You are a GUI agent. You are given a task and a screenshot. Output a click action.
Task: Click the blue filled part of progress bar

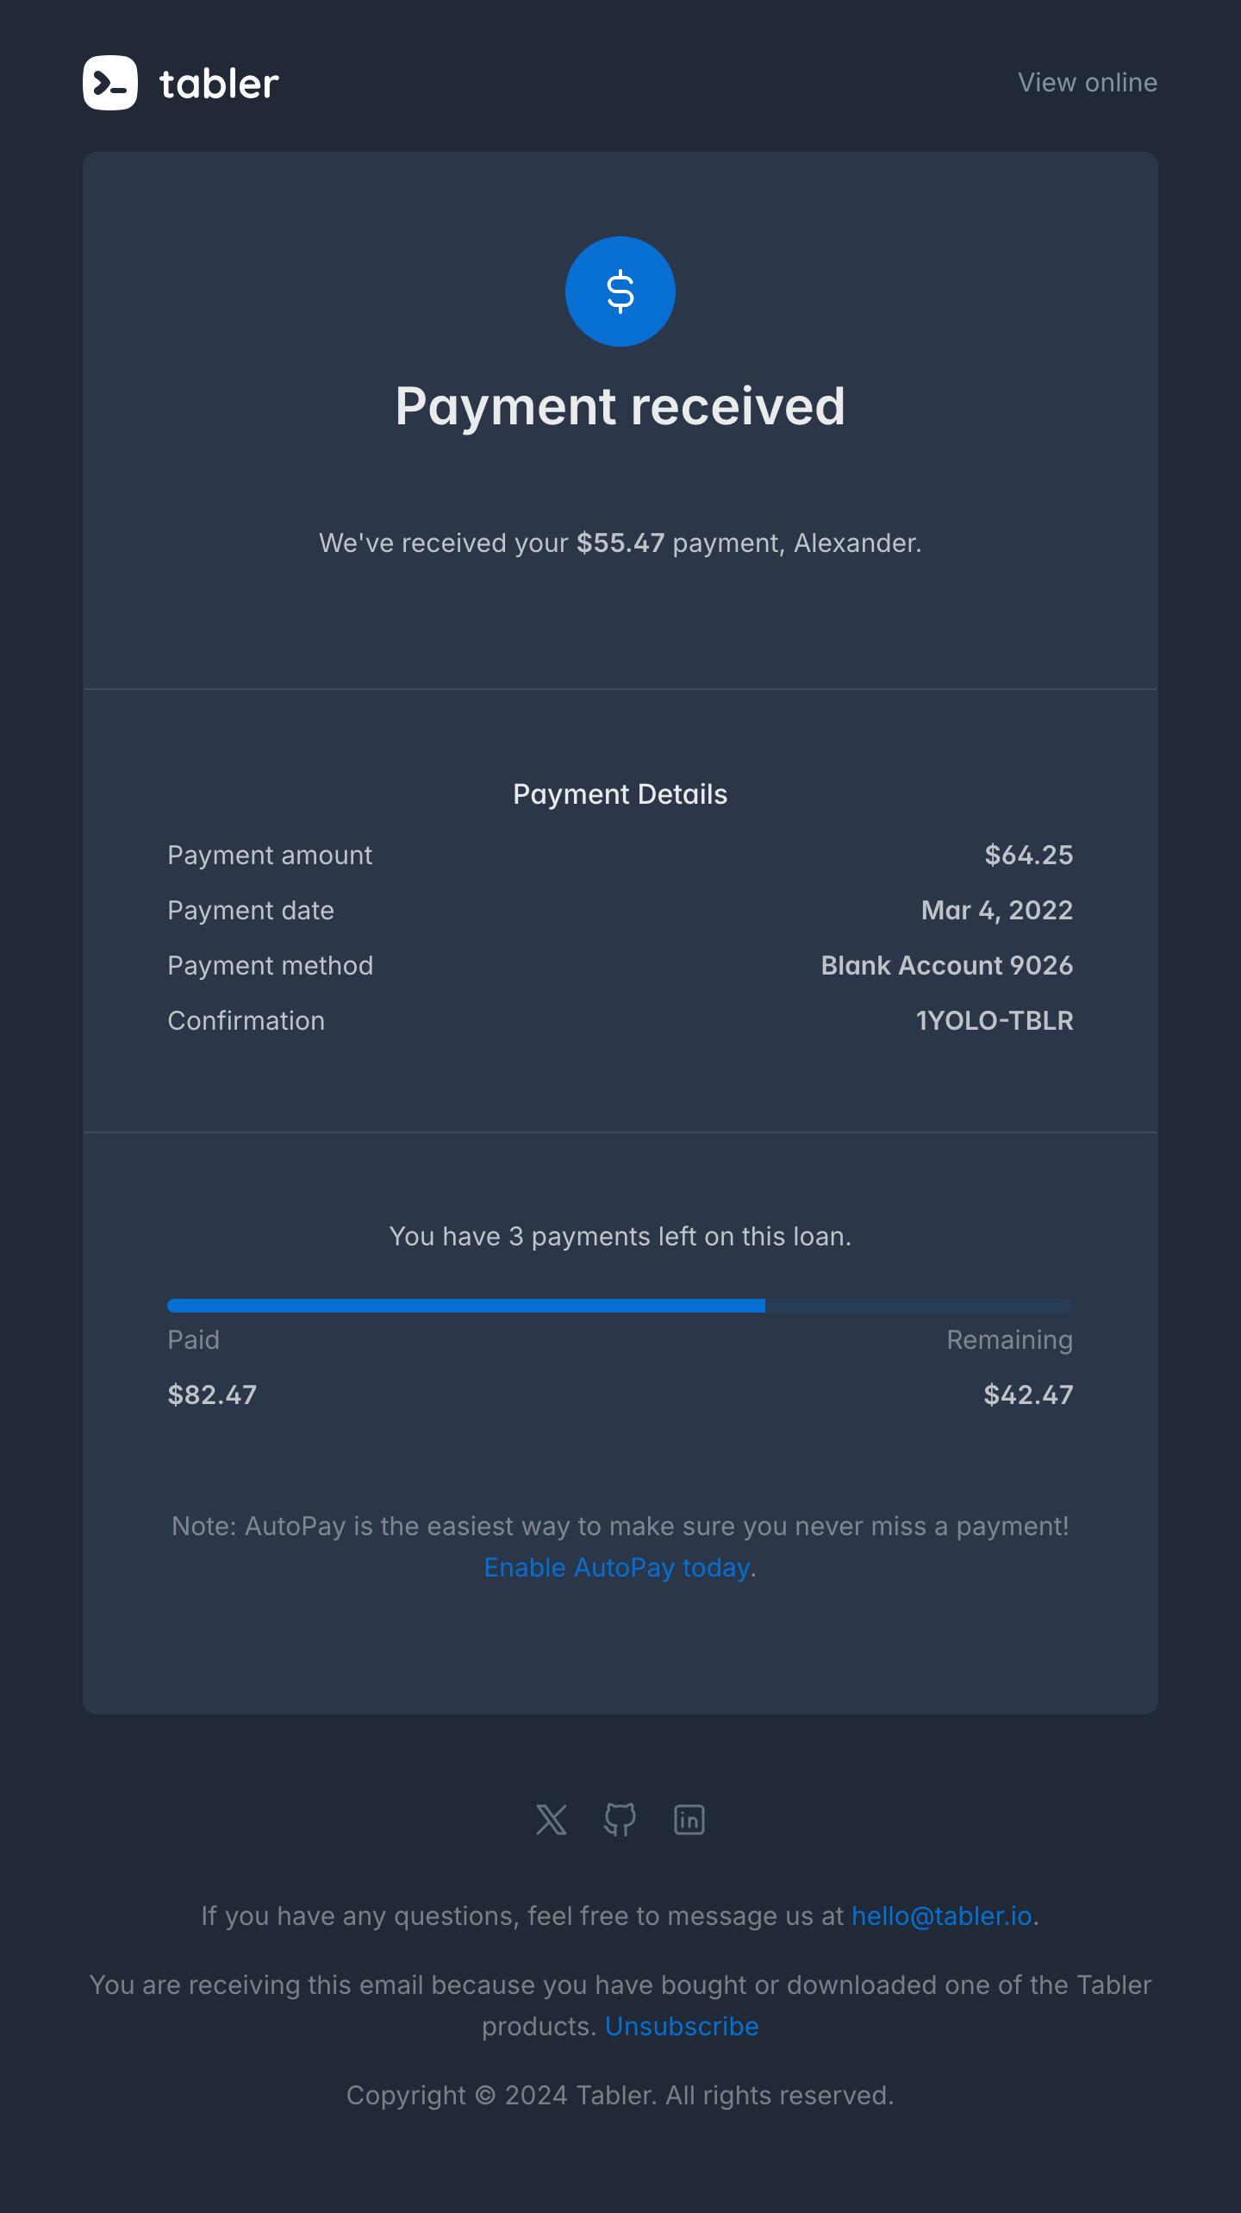pyautogui.click(x=466, y=1306)
